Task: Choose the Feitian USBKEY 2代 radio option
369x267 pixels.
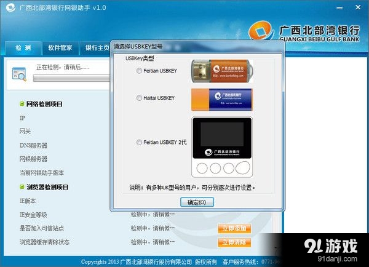Action: point(139,142)
